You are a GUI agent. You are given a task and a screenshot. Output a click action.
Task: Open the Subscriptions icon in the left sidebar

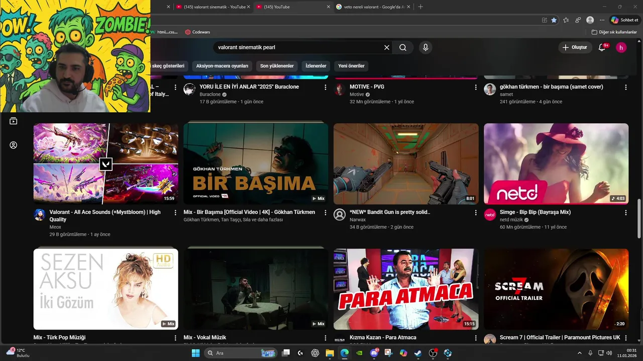[14, 121]
